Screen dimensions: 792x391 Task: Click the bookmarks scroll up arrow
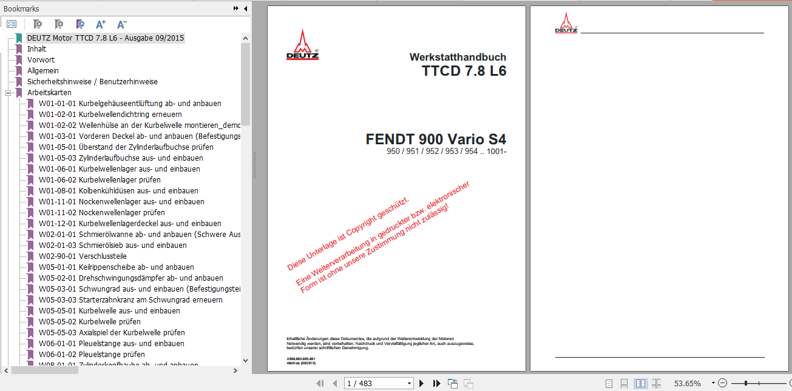(x=245, y=38)
